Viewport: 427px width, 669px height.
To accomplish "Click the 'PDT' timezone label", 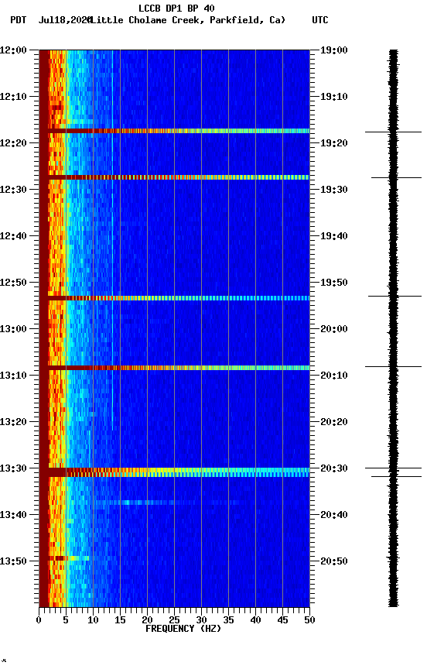I will [19, 20].
